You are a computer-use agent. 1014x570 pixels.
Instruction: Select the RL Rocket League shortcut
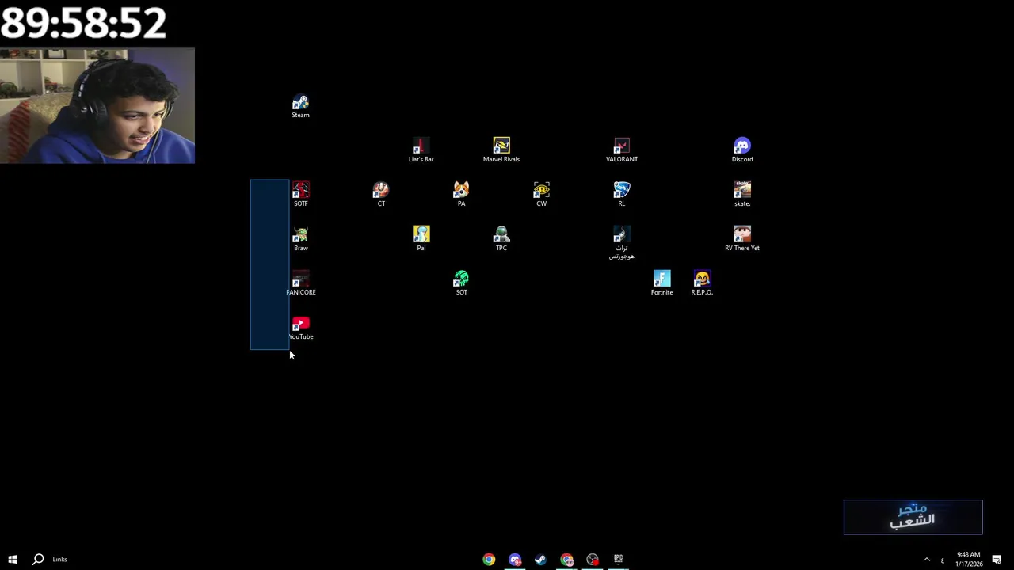(622, 195)
